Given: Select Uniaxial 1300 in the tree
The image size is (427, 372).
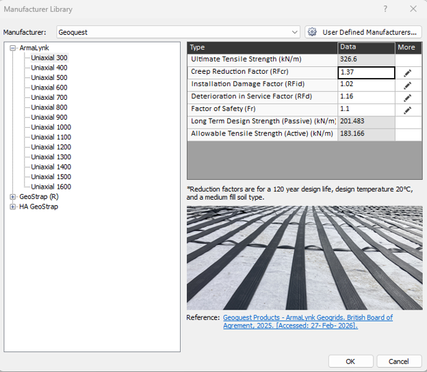Looking at the screenshot, I should click(x=51, y=157).
